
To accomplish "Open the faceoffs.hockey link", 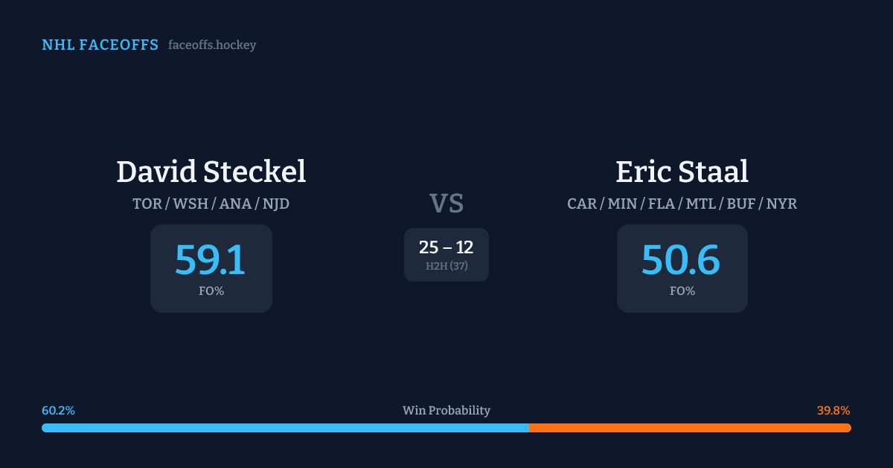I will coord(212,45).
